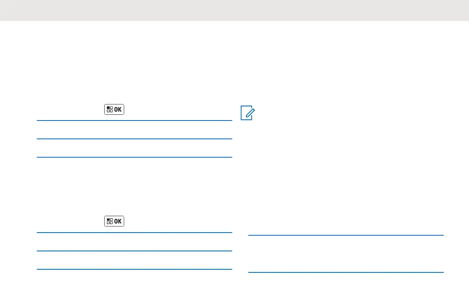Screen dimensions: 469x303
Task: Click blank row between first two lines under upper OK icon
Action: coord(134,130)
